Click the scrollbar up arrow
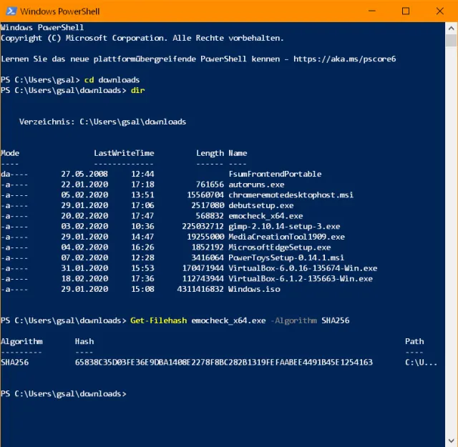Screen dimensions: 458x447 pos(452,27)
